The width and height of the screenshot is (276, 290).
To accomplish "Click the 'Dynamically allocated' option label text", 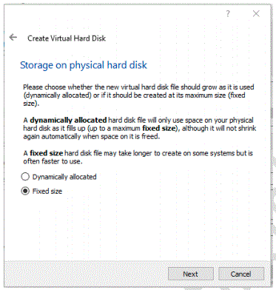I will click(64, 177).
